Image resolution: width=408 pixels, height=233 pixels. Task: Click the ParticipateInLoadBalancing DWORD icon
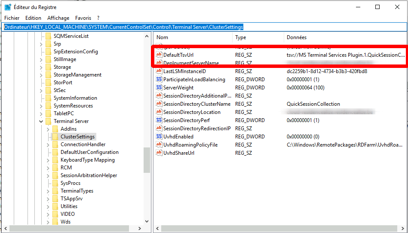tap(159, 80)
